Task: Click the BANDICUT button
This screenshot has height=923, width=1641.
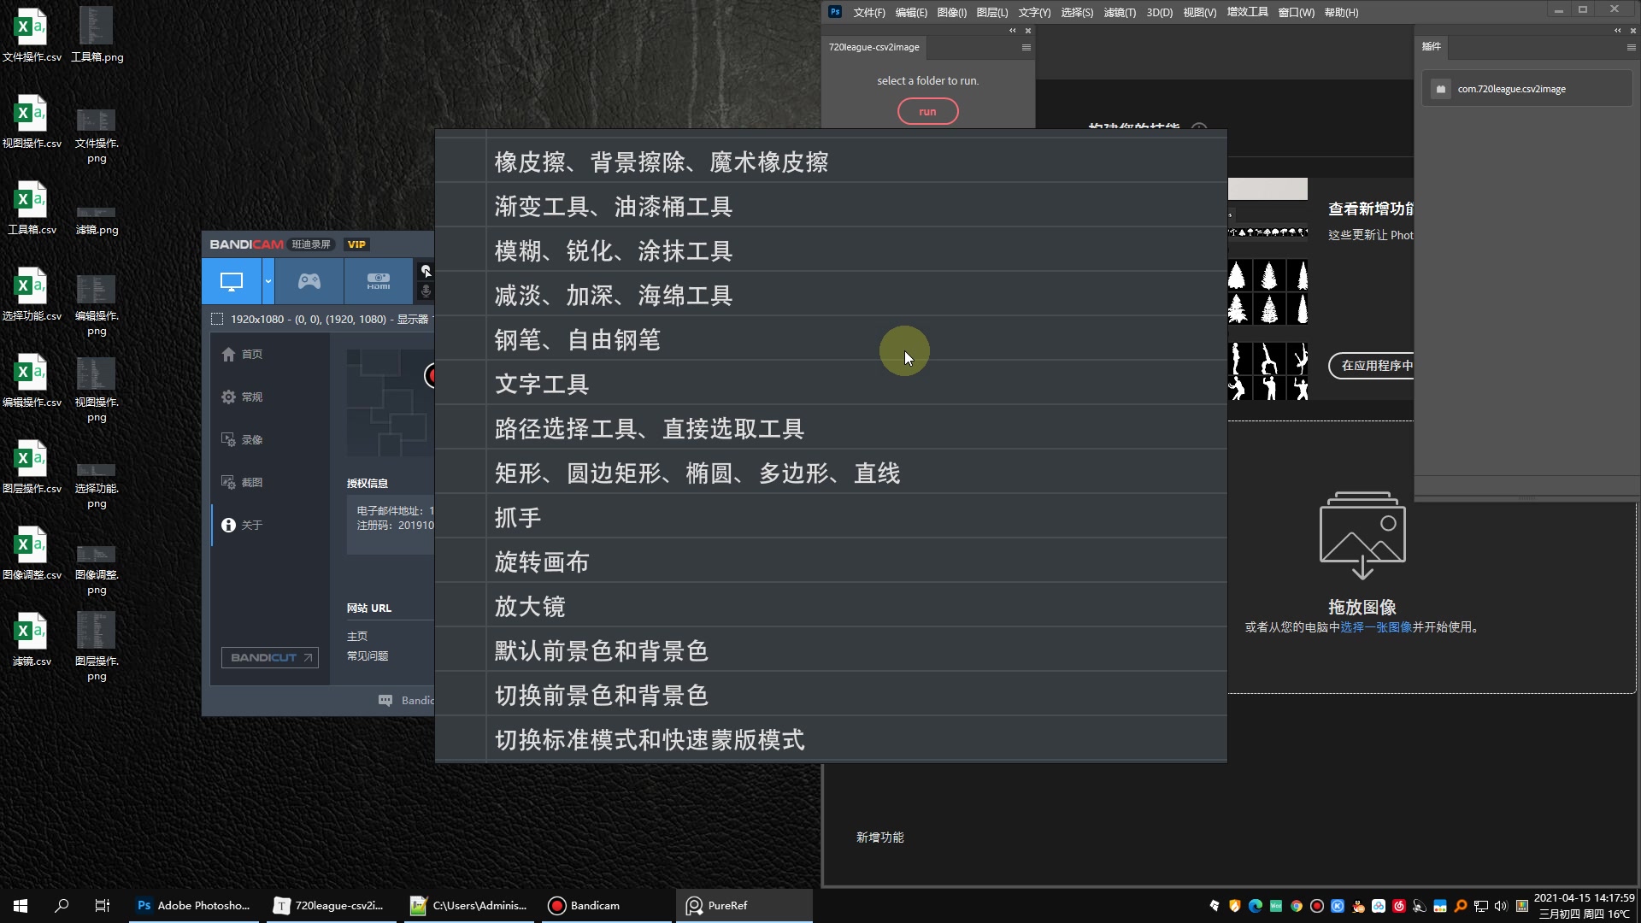Action: 270,657
